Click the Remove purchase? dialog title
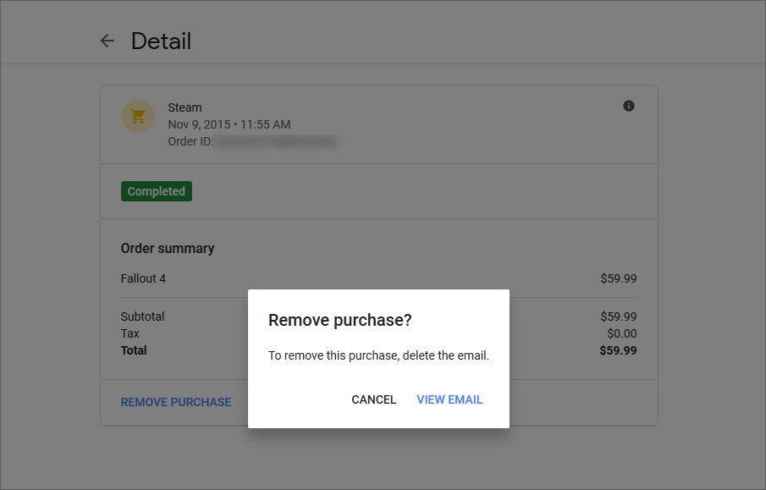The image size is (766, 490). coord(339,321)
